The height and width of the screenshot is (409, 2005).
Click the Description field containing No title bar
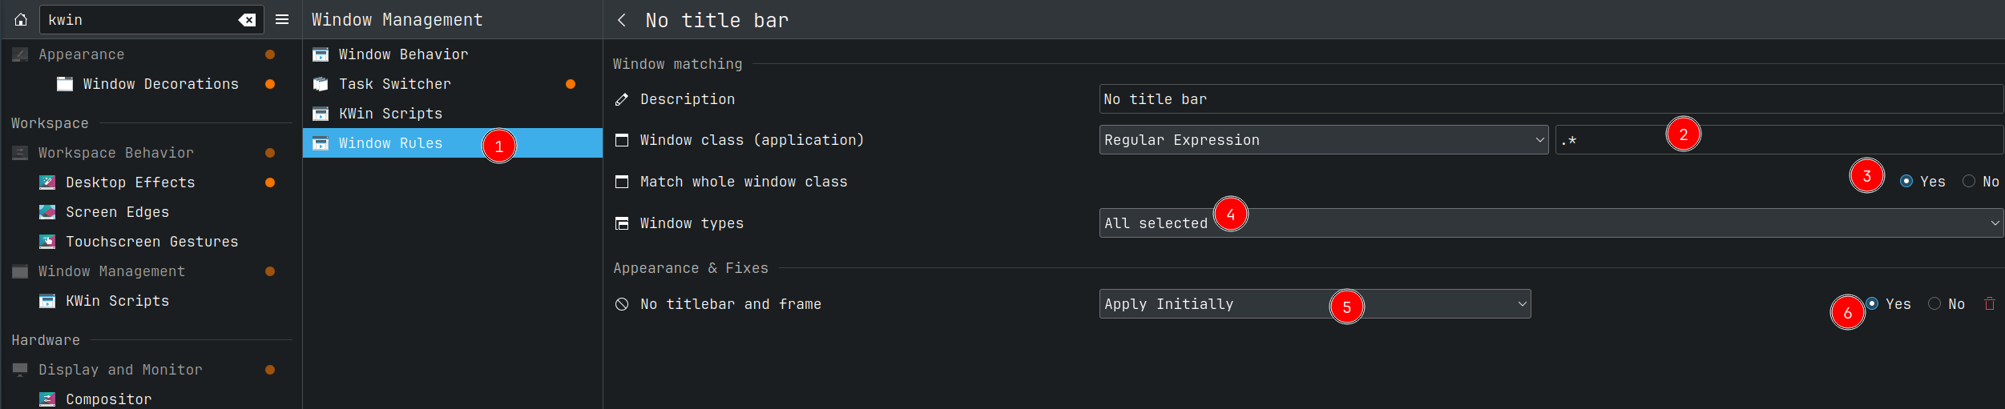pyautogui.click(x=1551, y=99)
